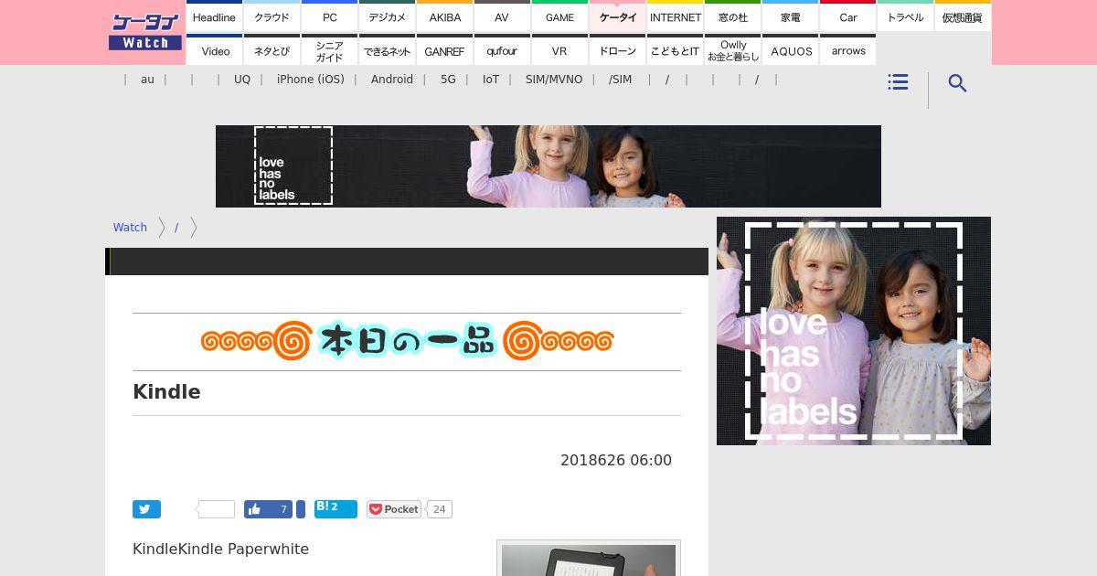Switch to the クラウド tab
1097x576 pixels.
coord(272,16)
